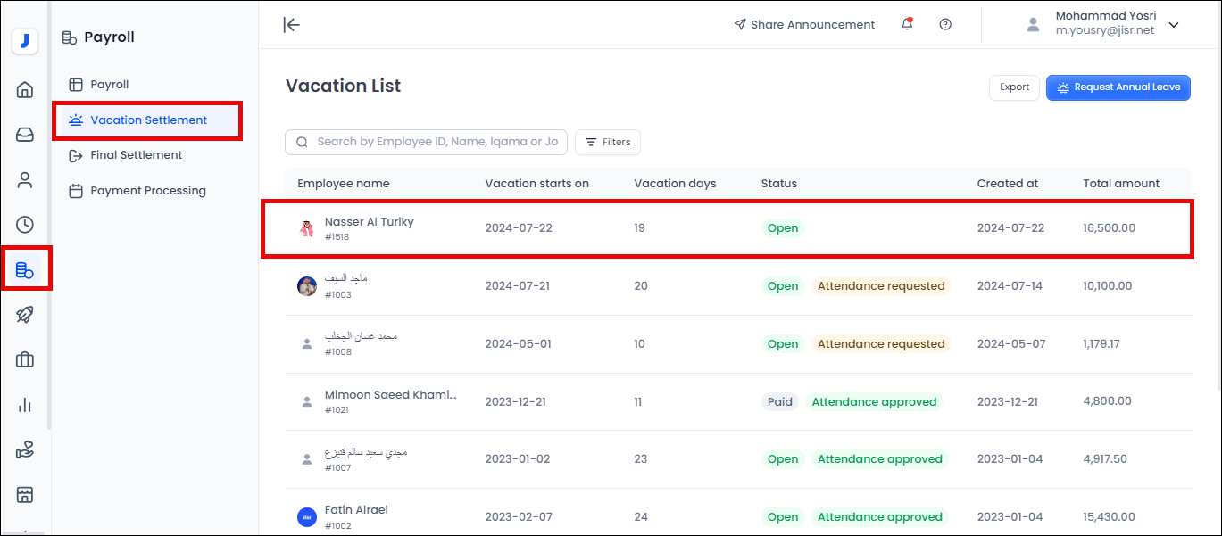Click the notification bell icon
Viewport: 1222px width, 536px height.
coord(907,25)
